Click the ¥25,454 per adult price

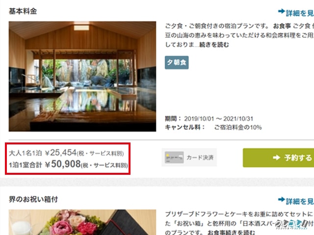(x=61, y=153)
